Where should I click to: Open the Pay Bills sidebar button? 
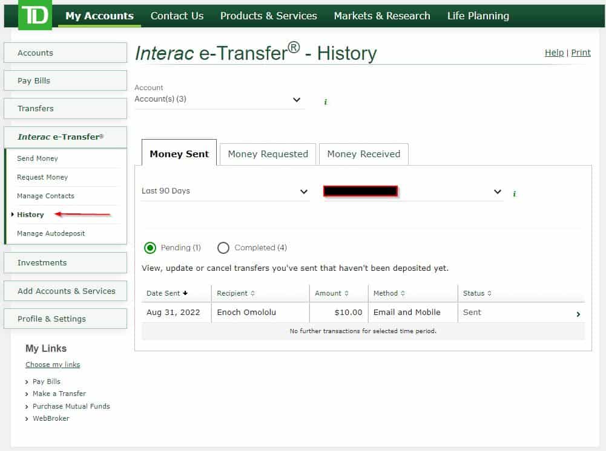pyautogui.click(x=65, y=80)
